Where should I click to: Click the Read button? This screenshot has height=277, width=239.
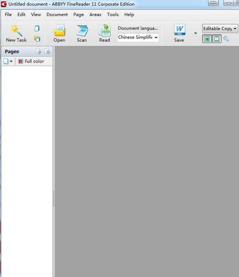tap(105, 34)
